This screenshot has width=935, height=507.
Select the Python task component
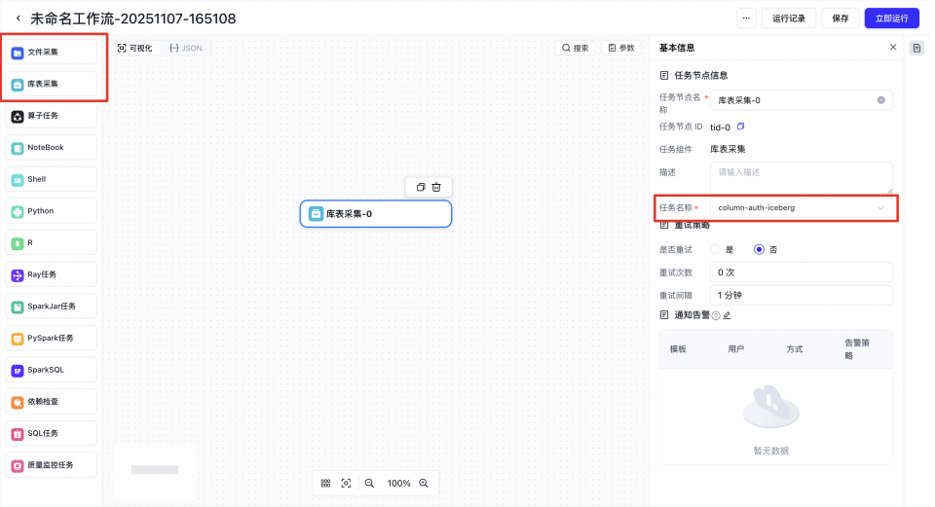coord(52,211)
